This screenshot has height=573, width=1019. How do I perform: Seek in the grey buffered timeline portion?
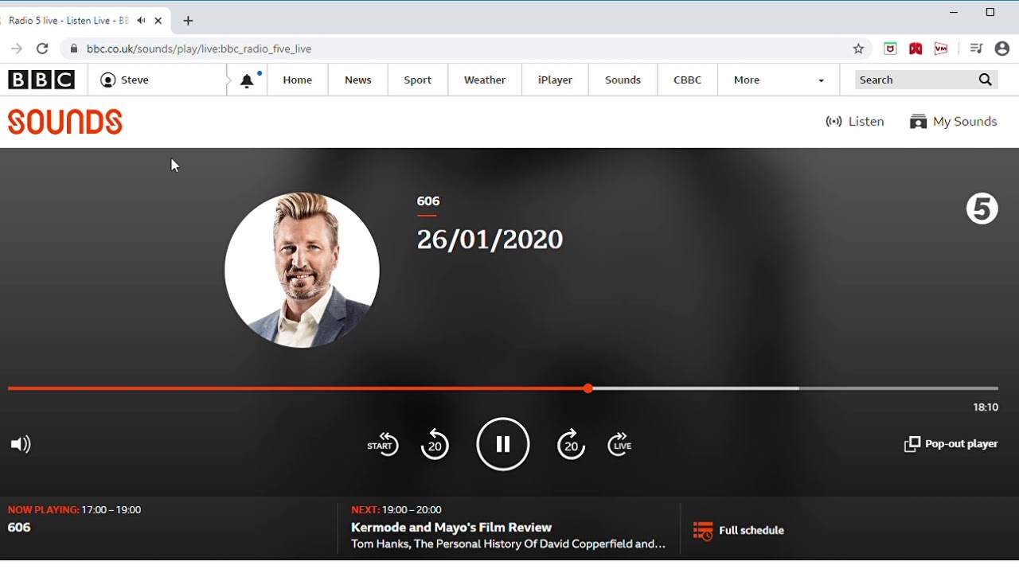point(694,388)
